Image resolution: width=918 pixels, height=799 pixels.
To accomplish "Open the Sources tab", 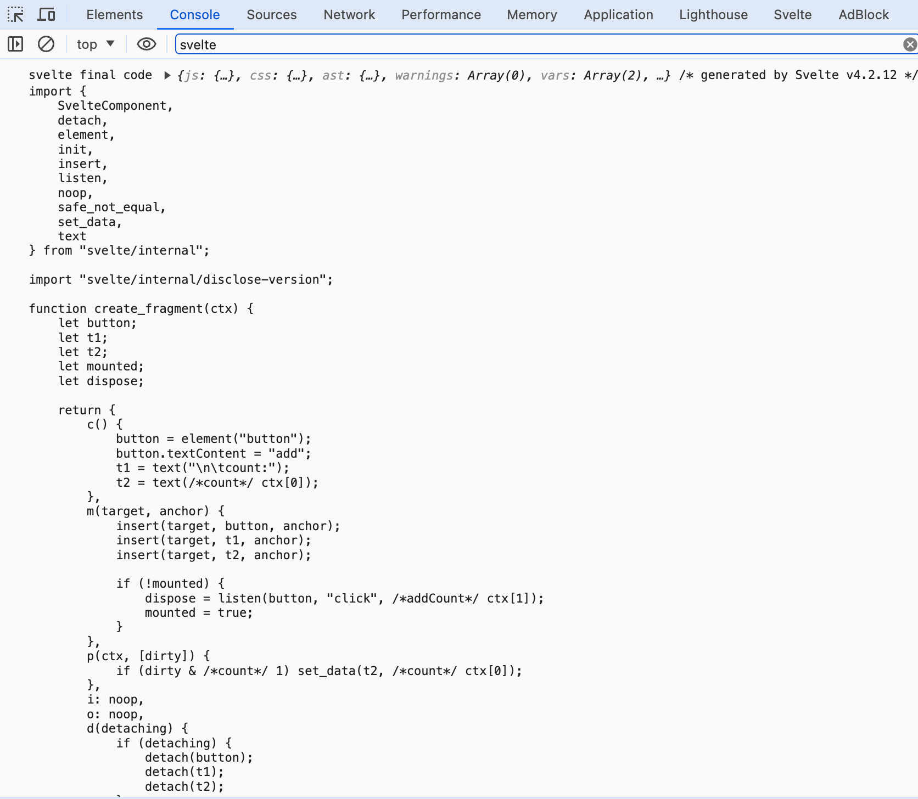I will [x=271, y=15].
